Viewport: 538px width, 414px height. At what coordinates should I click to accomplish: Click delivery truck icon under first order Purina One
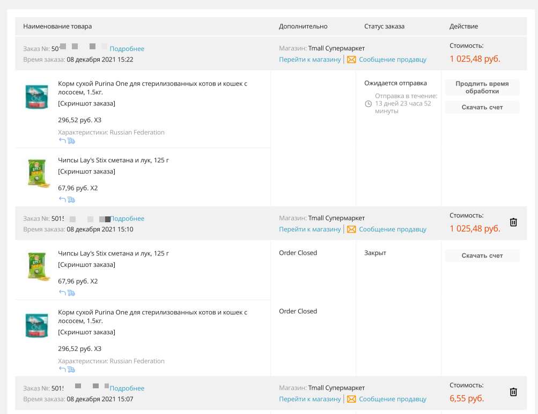pyautogui.click(x=71, y=141)
